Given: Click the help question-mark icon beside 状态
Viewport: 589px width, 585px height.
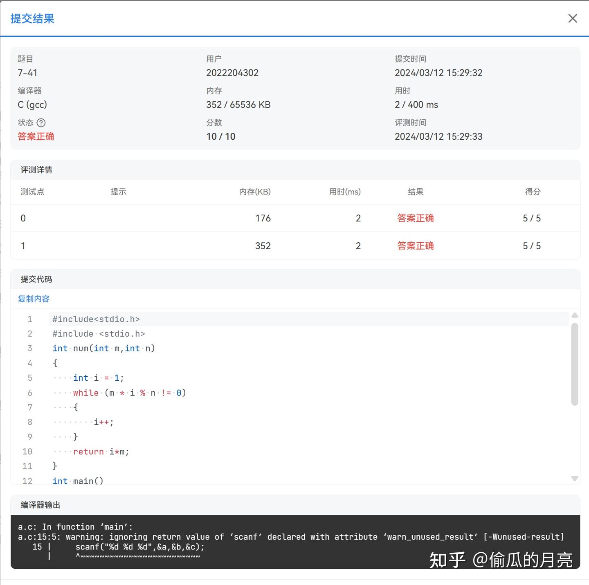Looking at the screenshot, I should [41, 123].
